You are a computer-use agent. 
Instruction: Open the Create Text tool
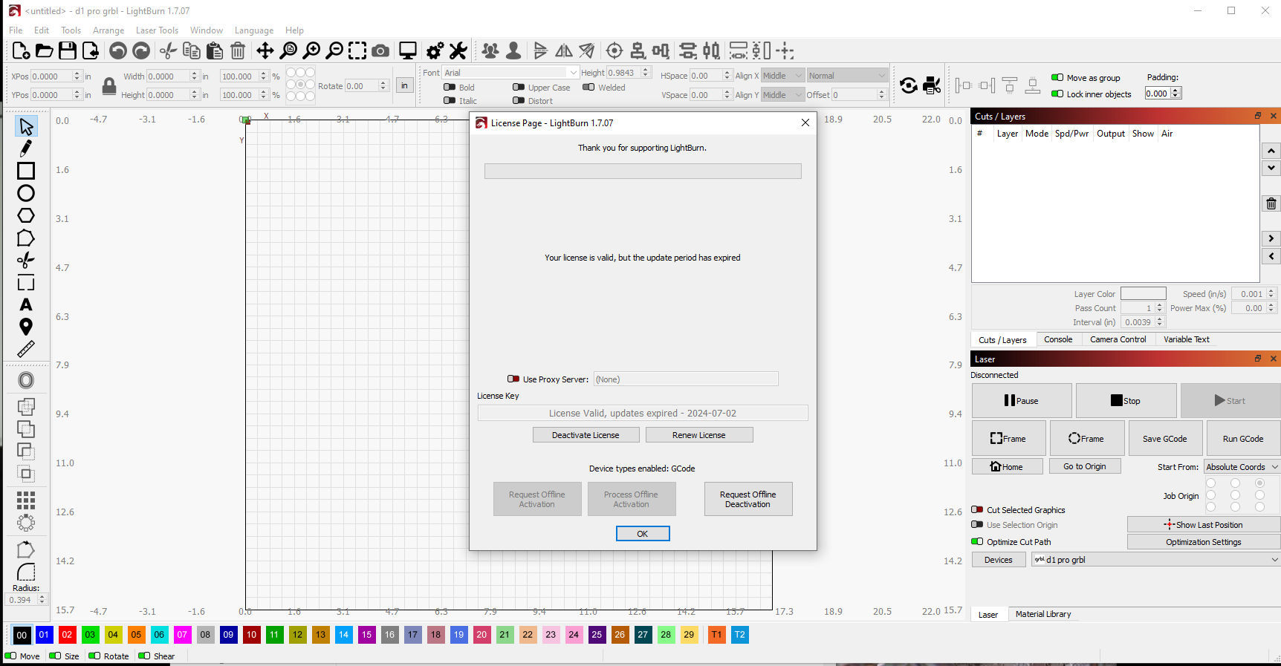click(x=26, y=304)
